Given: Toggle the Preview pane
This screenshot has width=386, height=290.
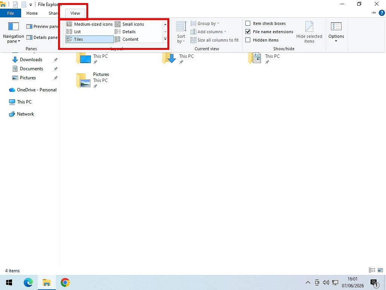Looking at the screenshot, I should (x=42, y=26).
